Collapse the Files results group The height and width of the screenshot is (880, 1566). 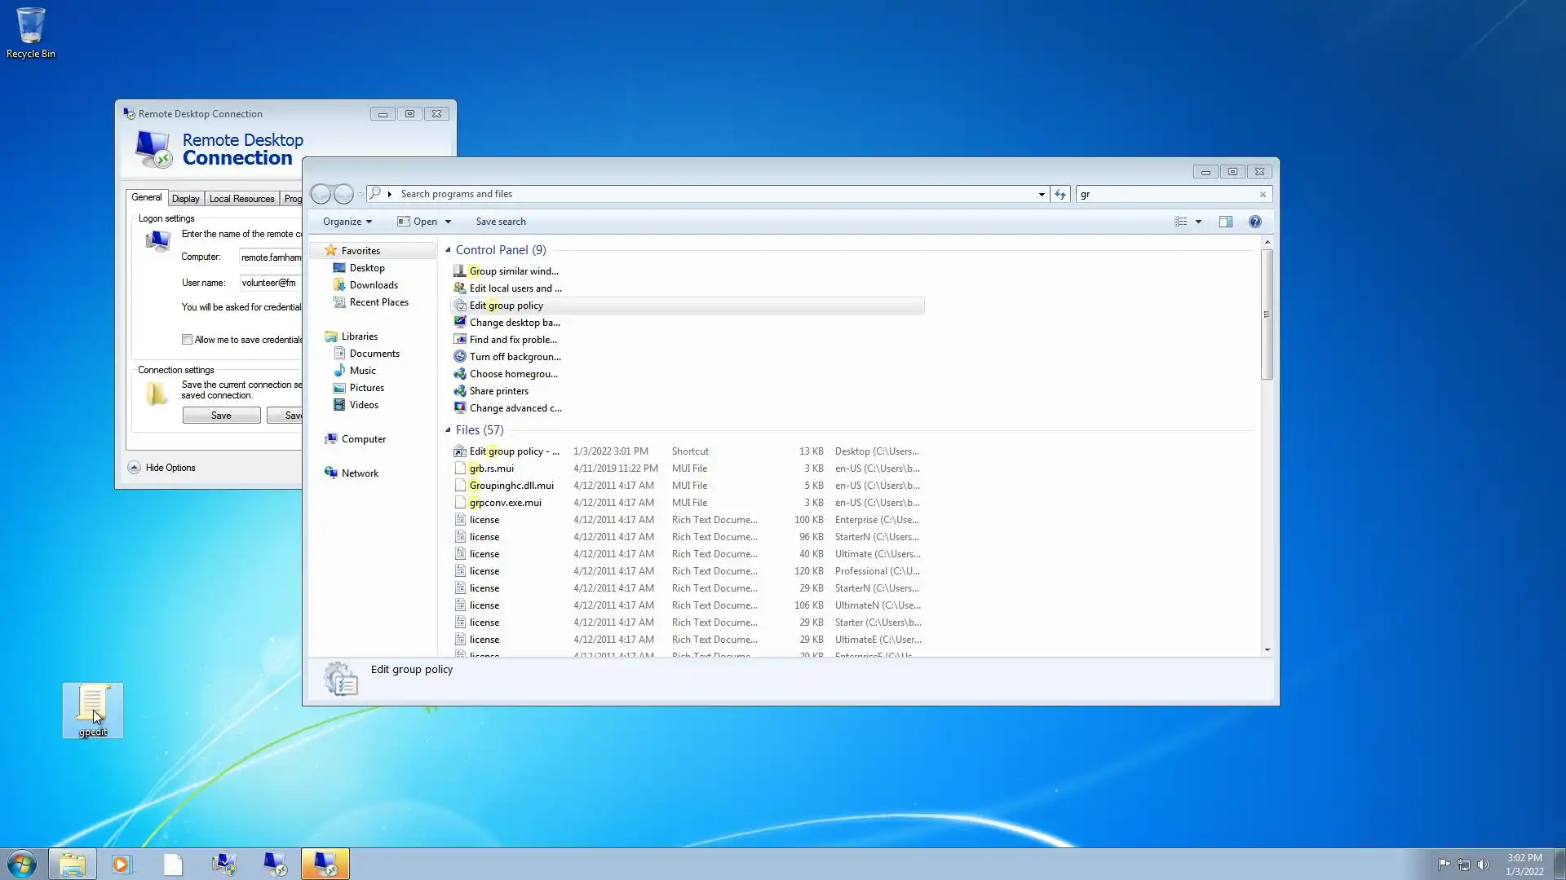point(448,430)
